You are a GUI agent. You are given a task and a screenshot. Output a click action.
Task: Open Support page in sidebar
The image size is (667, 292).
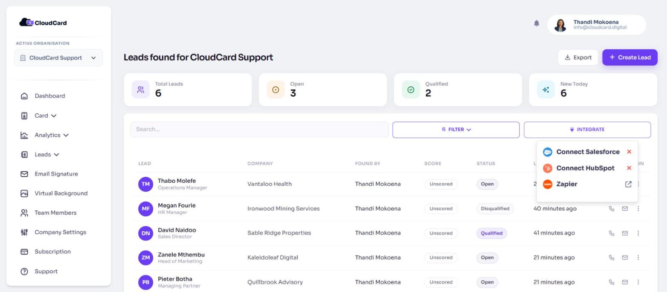pyautogui.click(x=46, y=271)
